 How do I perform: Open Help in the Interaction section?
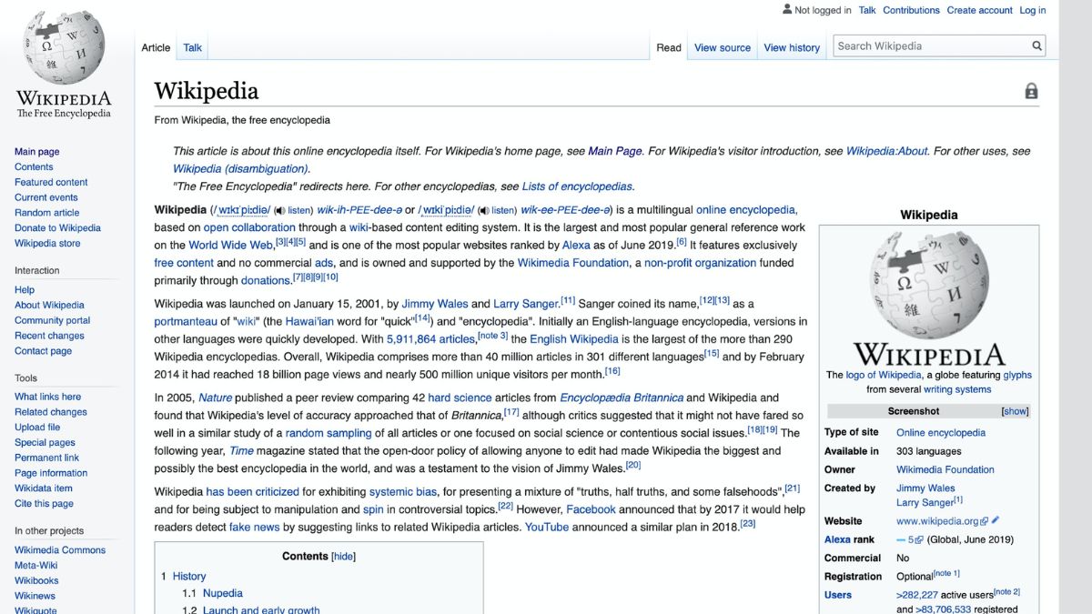[x=25, y=290]
